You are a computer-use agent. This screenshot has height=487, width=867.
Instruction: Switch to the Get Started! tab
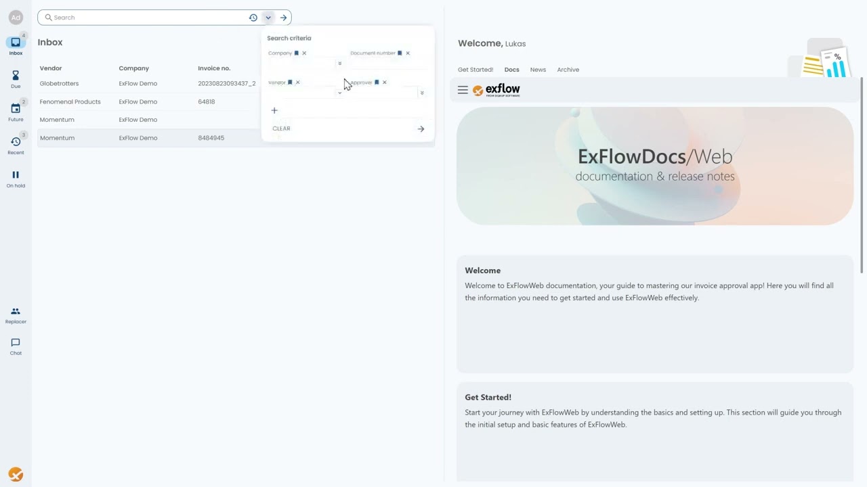coord(475,70)
